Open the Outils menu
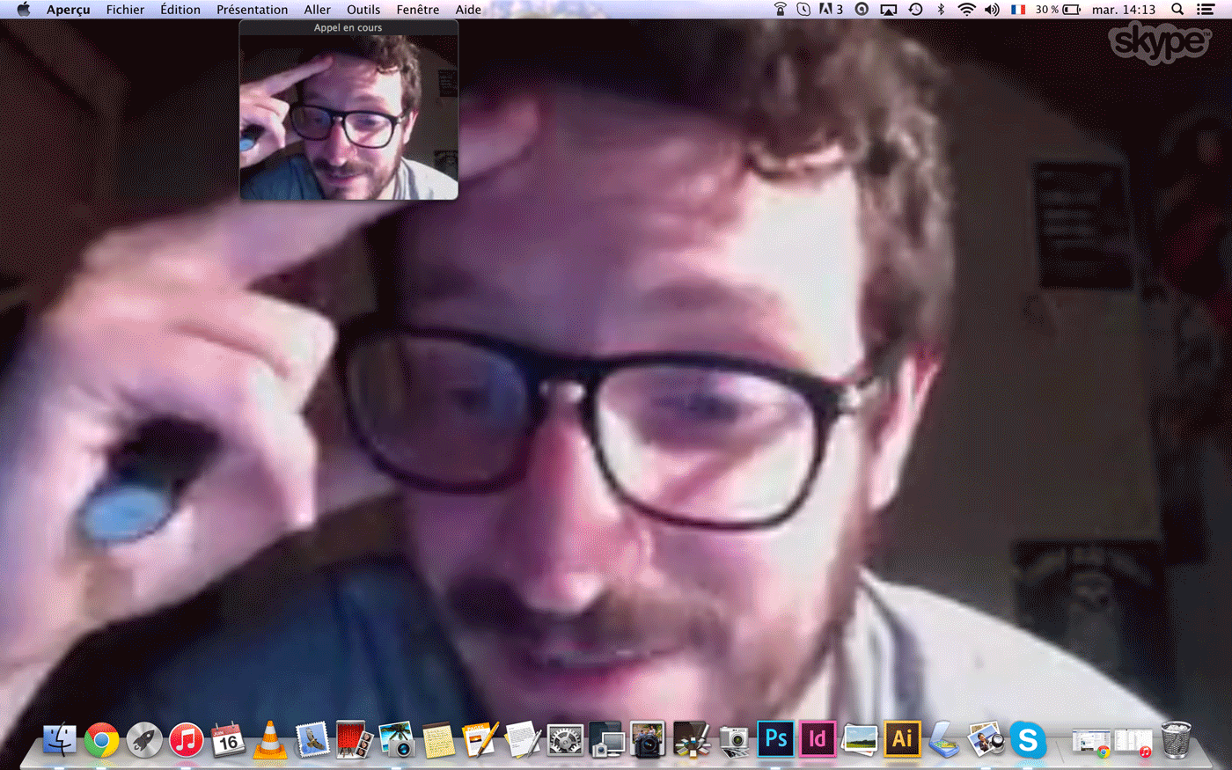 [x=363, y=10]
